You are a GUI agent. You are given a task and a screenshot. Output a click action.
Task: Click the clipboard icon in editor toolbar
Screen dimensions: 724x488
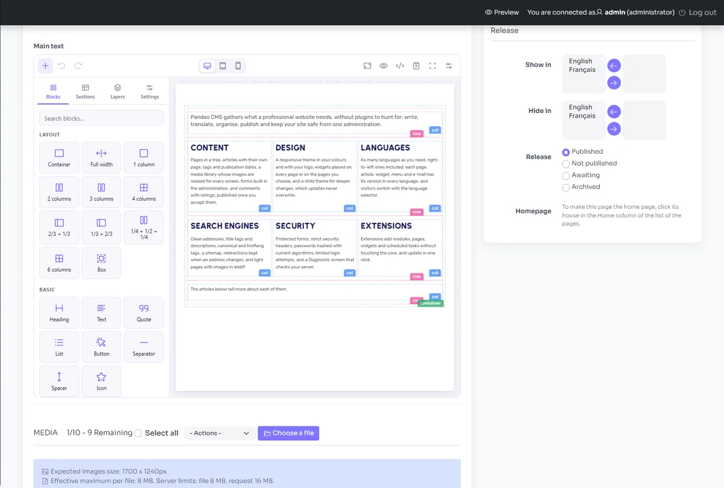point(416,66)
